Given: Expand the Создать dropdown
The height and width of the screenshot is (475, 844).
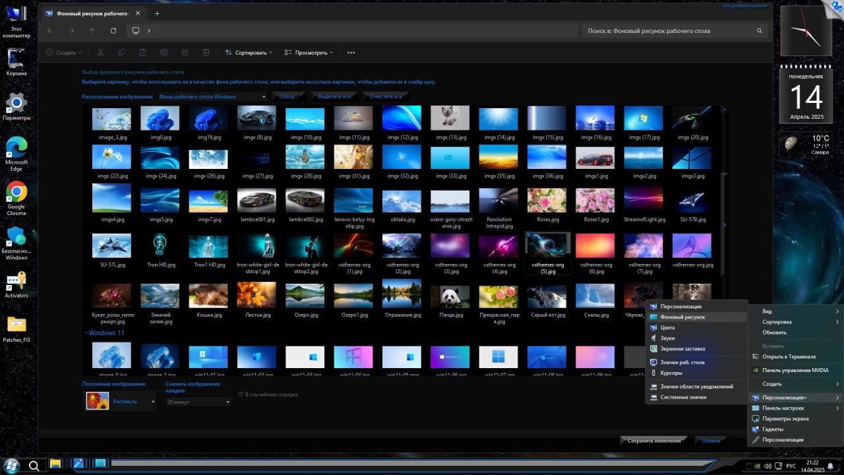Looking at the screenshot, I should [x=64, y=53].
